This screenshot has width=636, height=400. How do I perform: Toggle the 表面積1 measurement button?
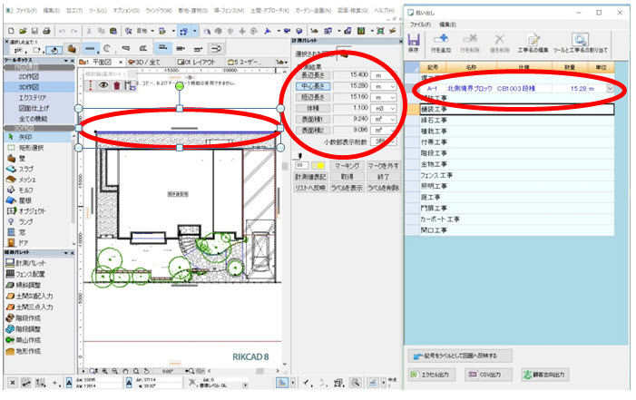pos(313,119)
